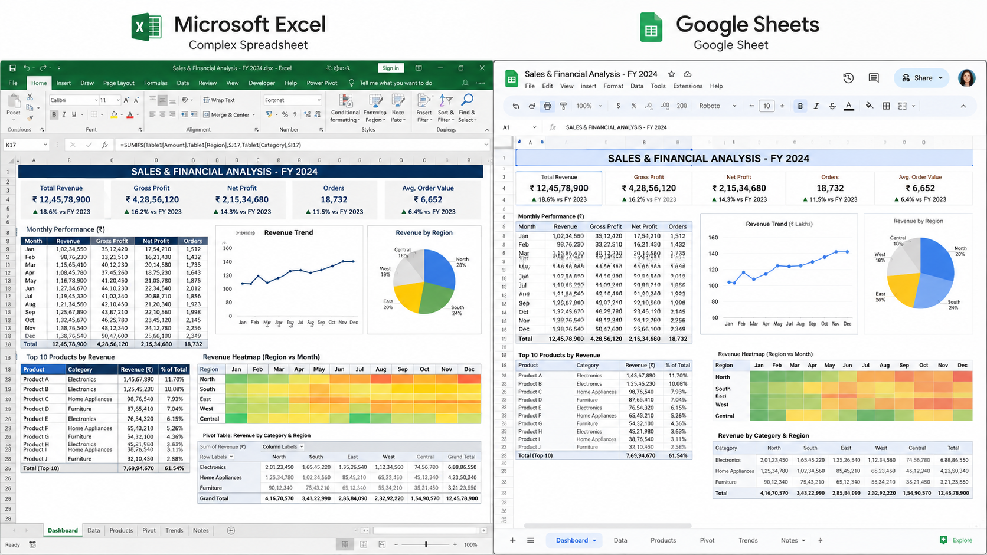Click the fx Insert Function icon in Excel
Screen dimensions: 987x555
point(104,145)
